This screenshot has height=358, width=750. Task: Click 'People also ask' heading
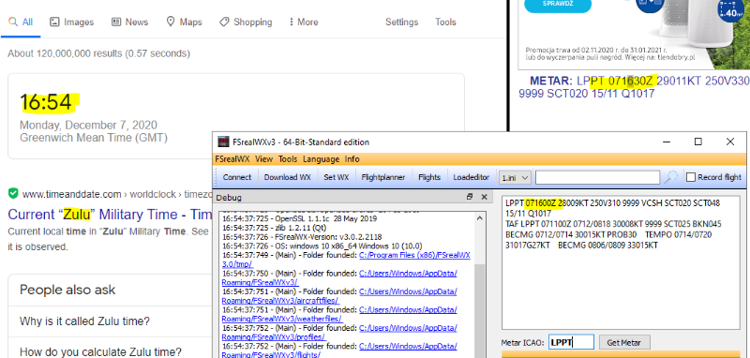pyautogui.click(x=67, y=290)
